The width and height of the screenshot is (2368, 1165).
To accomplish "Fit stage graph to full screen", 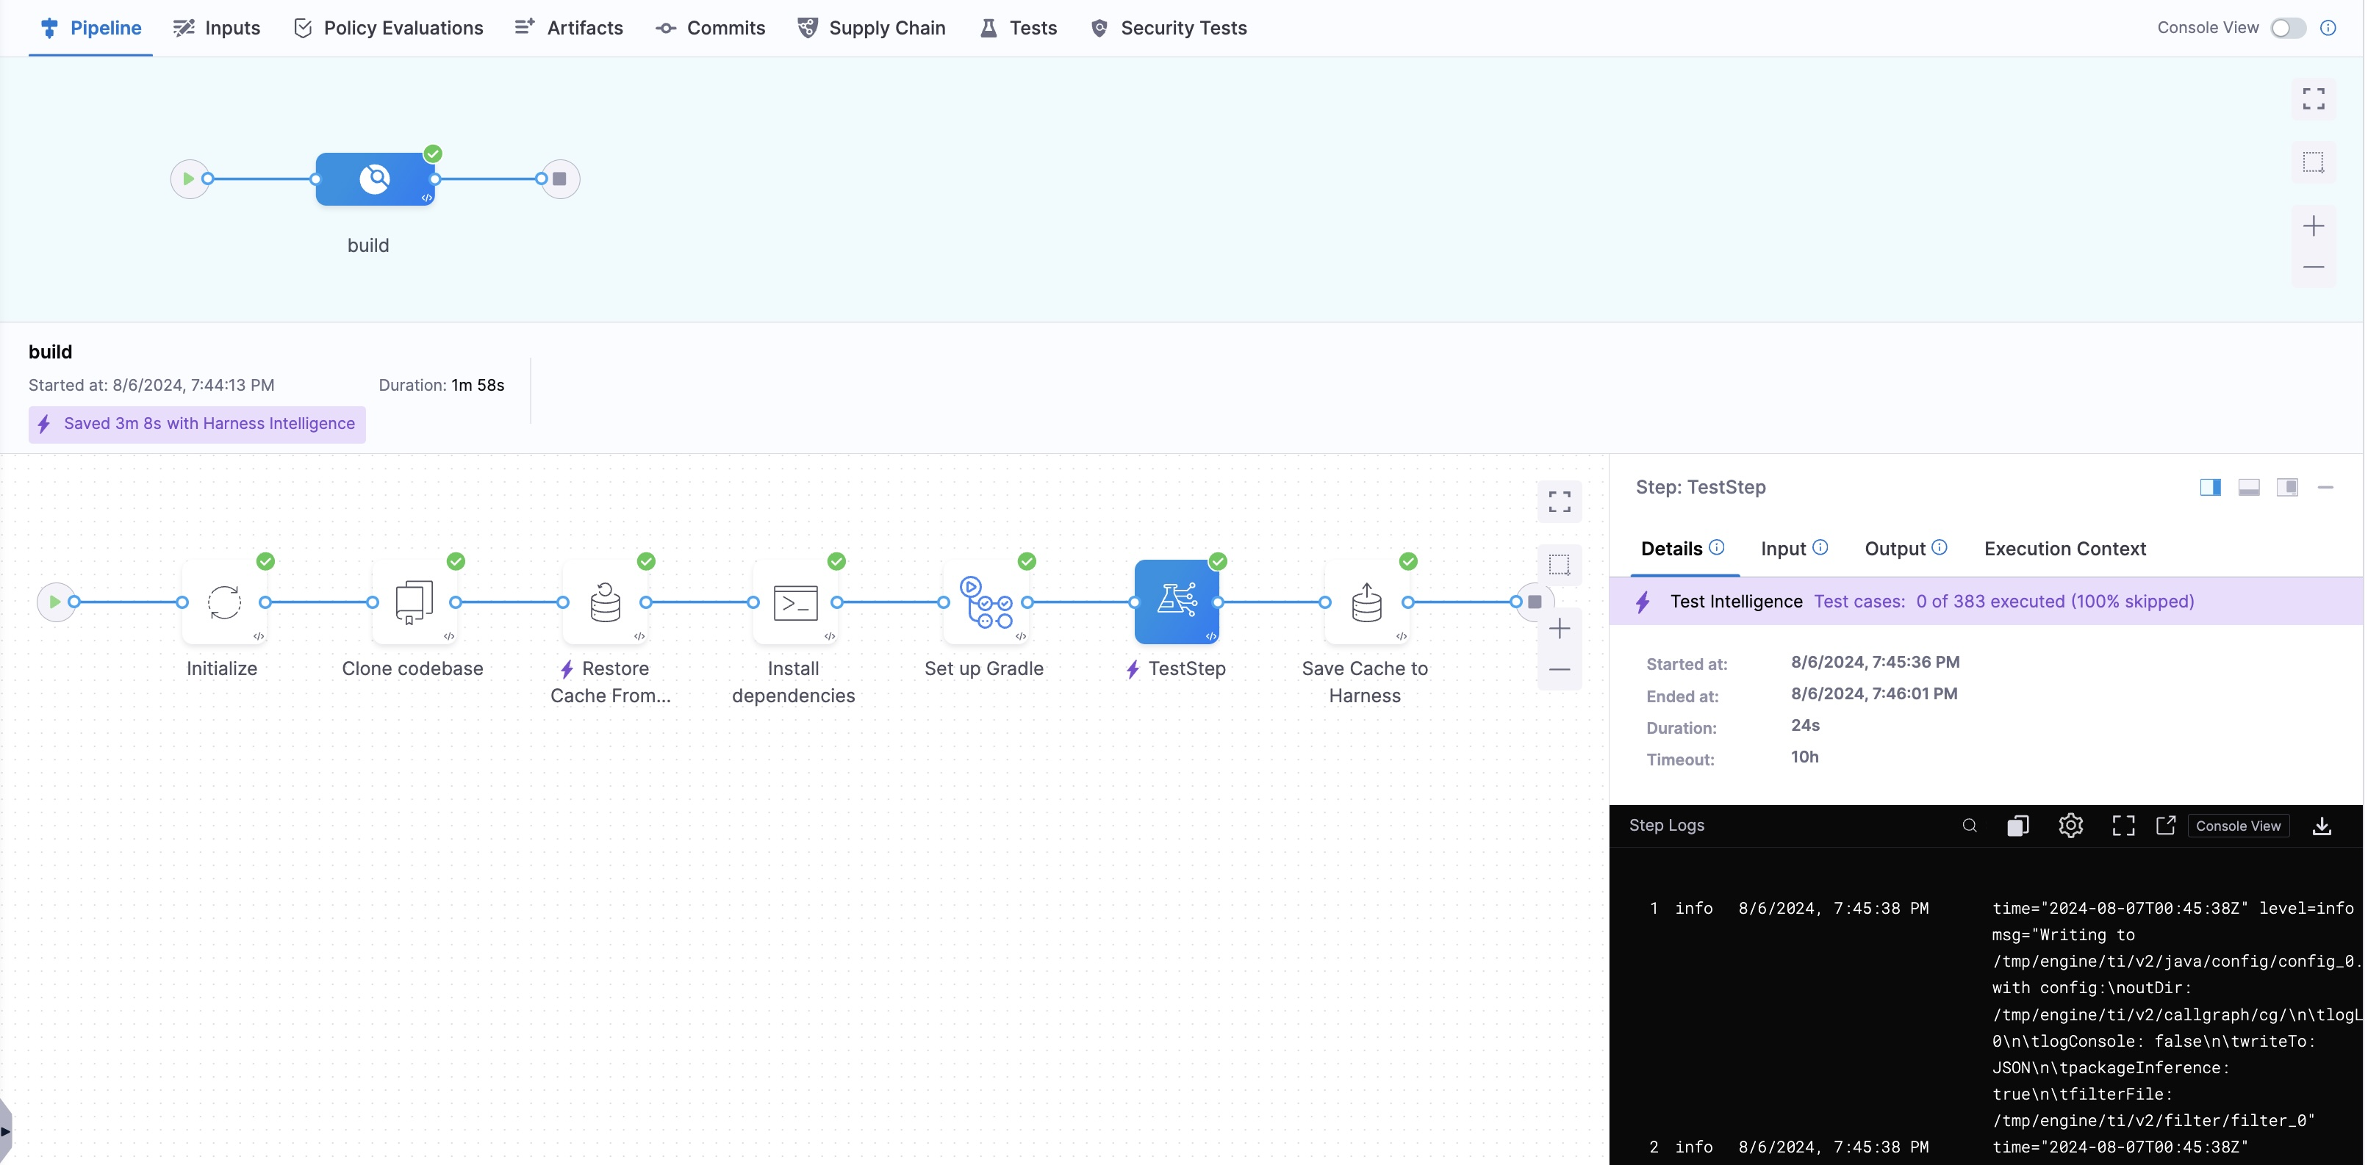I will coord(2313,98).
